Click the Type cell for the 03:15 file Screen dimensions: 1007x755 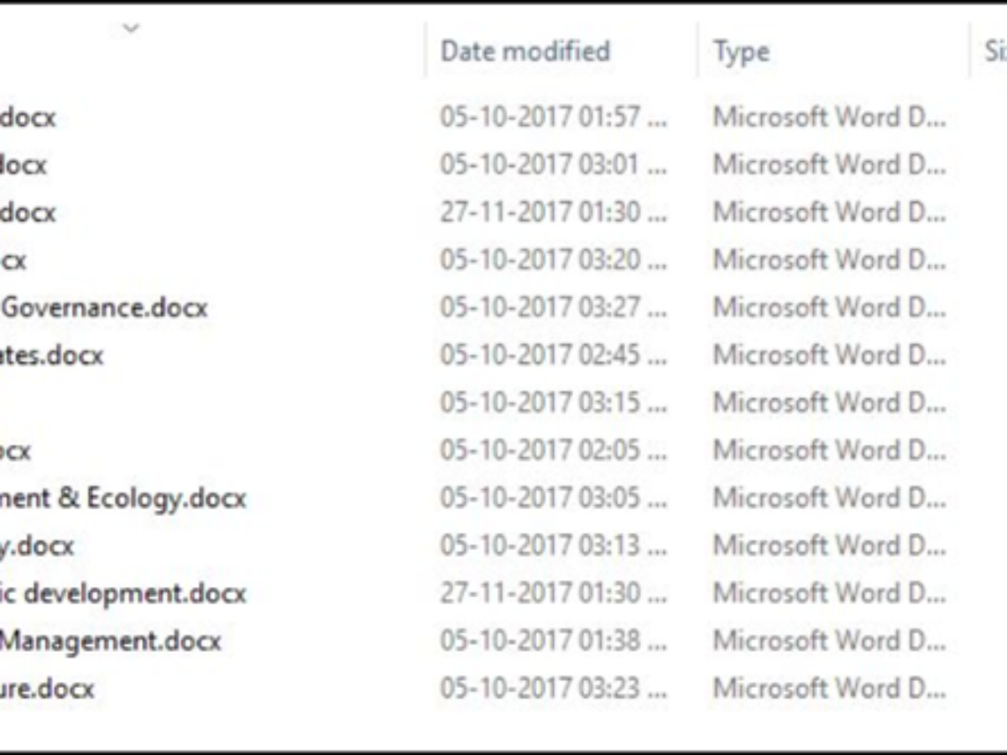tap(829, 403)
